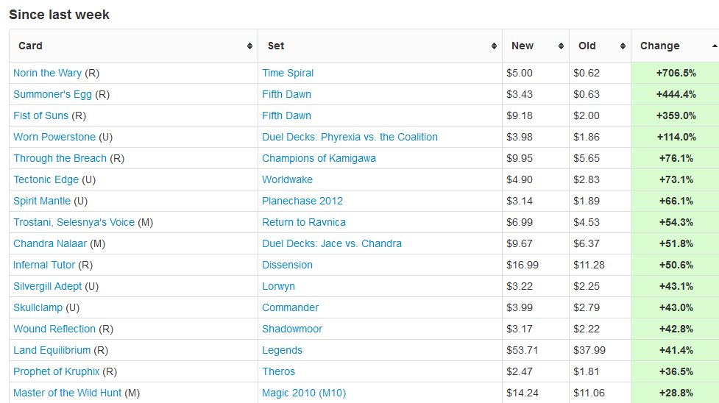Select Duel Decks: Phyrexia vs. the Coalition
Screen dimensions: 719x403
pyautogui.click(x=350, y=137)
